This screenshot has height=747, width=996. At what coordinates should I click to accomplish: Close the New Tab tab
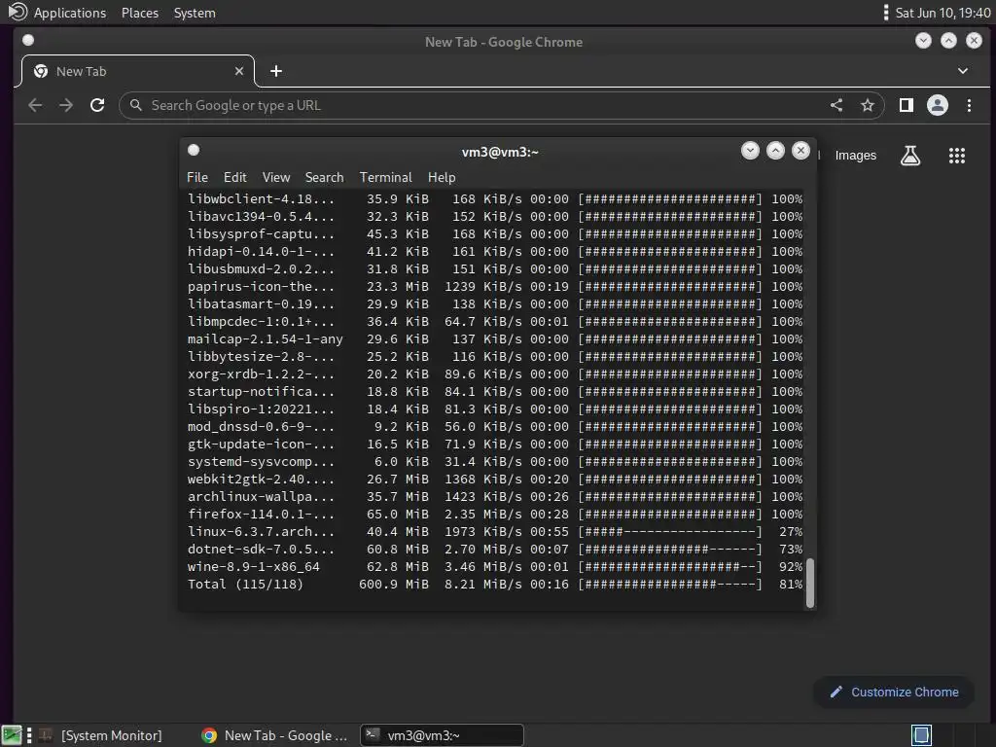[239, 71]
